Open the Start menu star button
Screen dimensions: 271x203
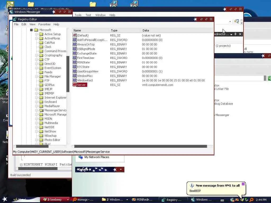4,199
